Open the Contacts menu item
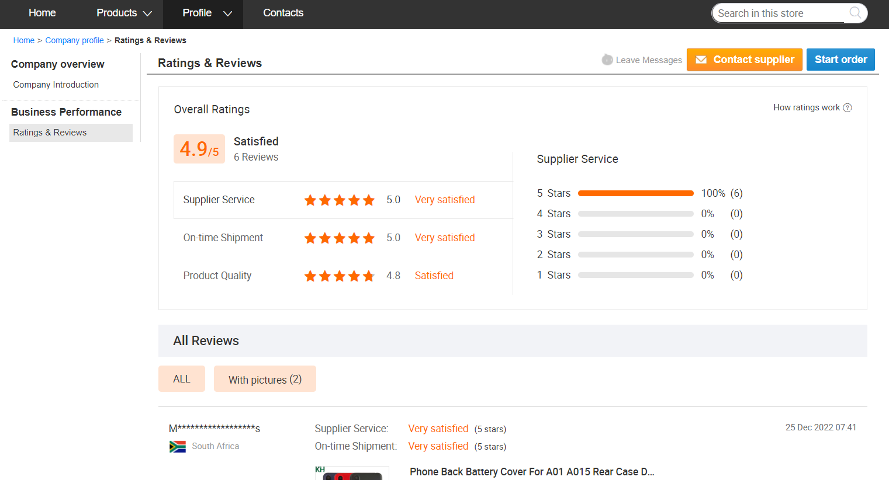This screenshot has width=889, height=480. pos(283,13)
